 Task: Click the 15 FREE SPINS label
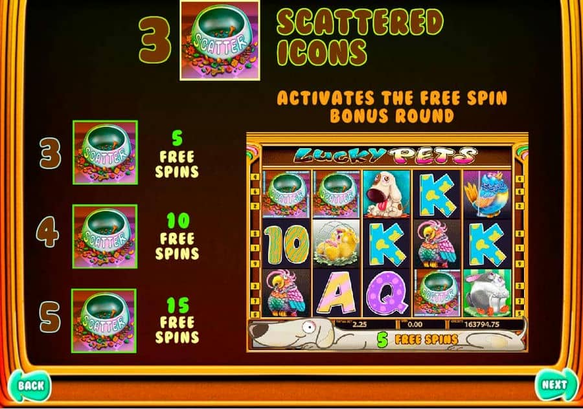177,320
